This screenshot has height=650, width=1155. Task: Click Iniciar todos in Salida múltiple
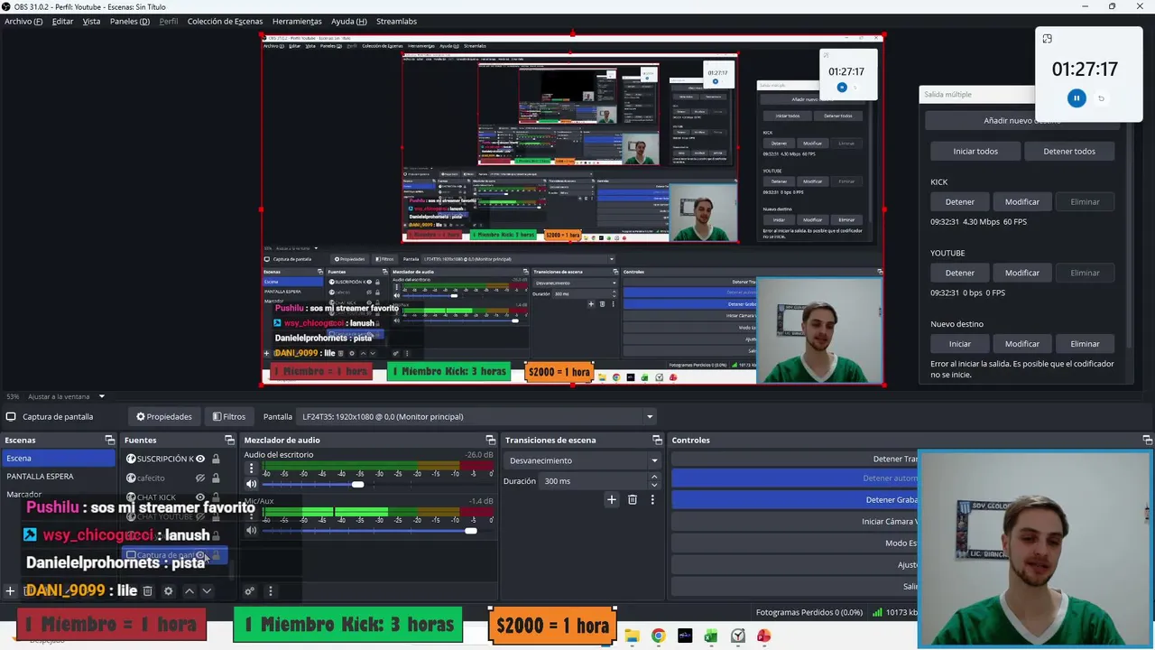point(975,152)
